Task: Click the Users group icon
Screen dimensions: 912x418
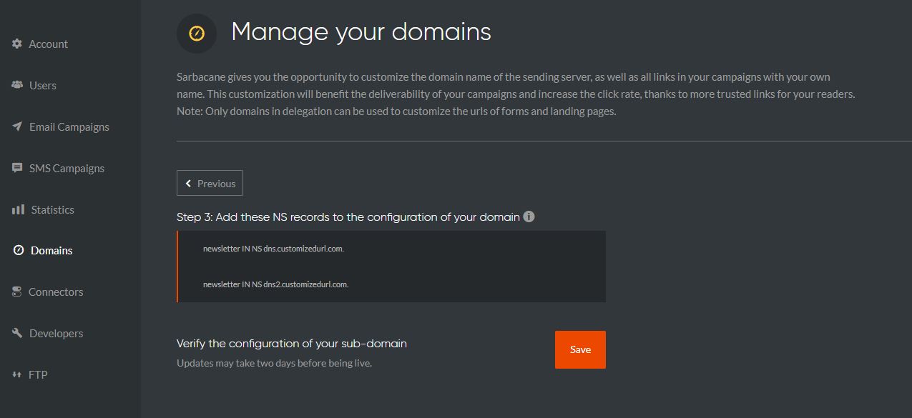Action: pyautogui.click(x=17, y=85)
